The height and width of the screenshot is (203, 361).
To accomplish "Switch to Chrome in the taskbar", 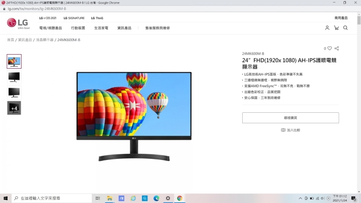I will tap(179, 198).
